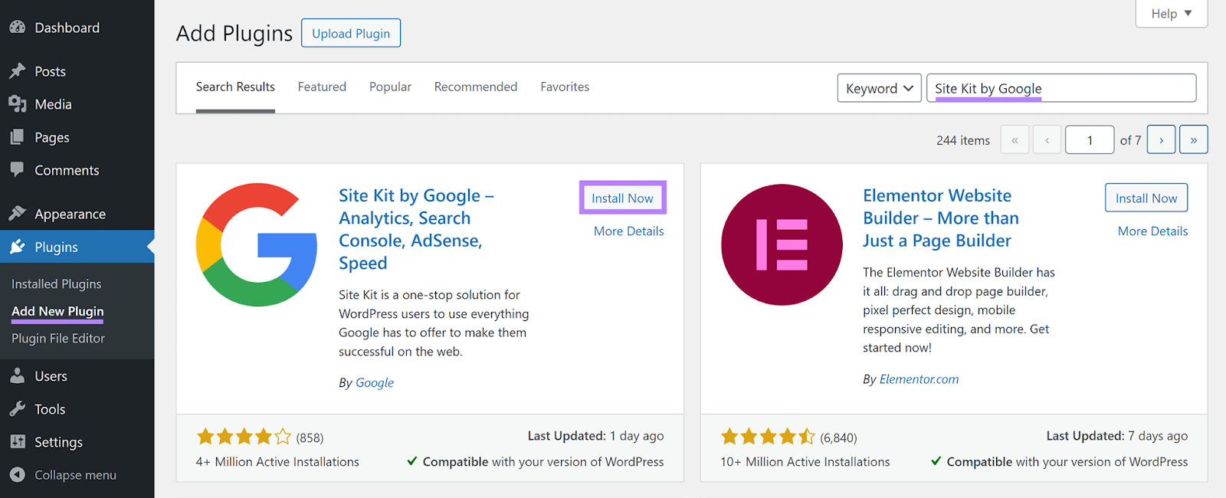Viewport: 1226px width, 498px height.
Task: Click the current page number field
Action: (x=1090, y=139)
